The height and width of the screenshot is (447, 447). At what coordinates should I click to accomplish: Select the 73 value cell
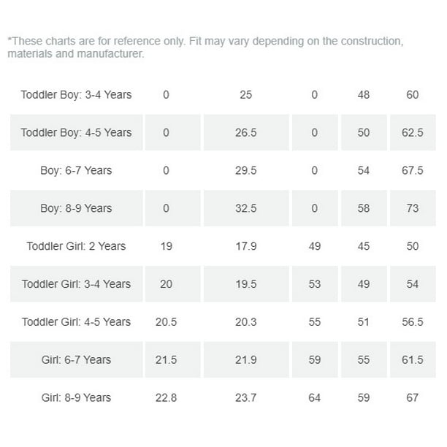[x=413, y=208]
